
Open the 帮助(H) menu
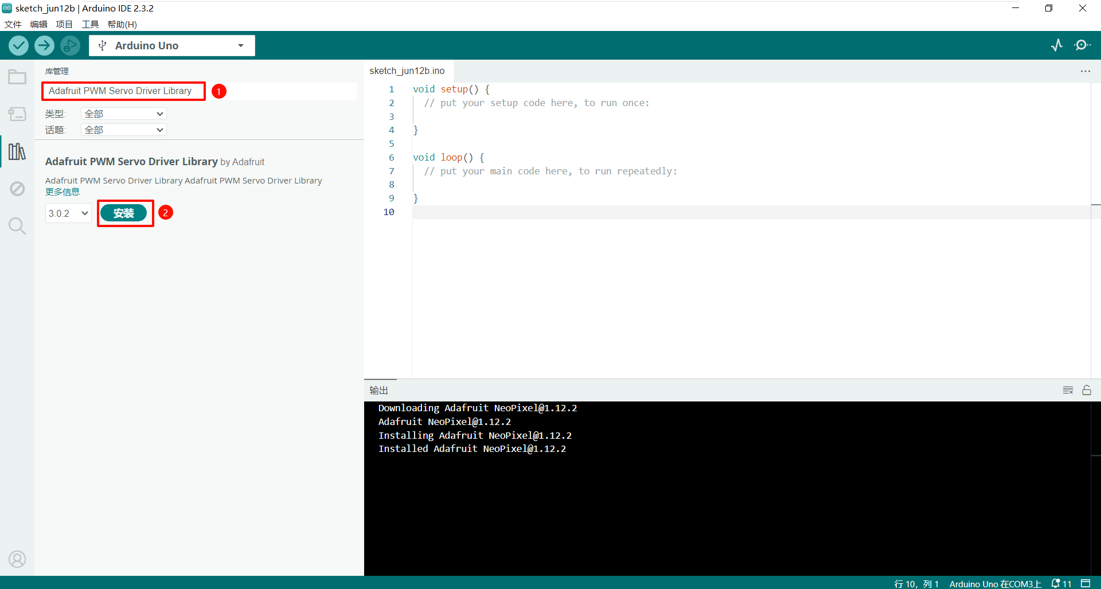click(x=122, y=24)
